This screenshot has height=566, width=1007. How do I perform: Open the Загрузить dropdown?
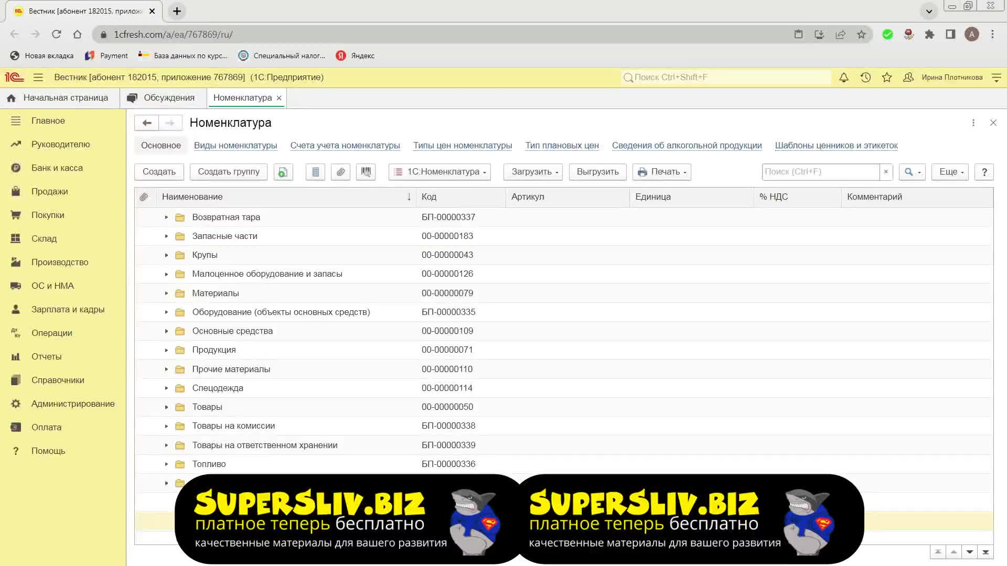point(533,172)
